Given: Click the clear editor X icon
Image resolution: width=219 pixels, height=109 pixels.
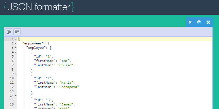Looking at the screenshot, I should (190, 22).
